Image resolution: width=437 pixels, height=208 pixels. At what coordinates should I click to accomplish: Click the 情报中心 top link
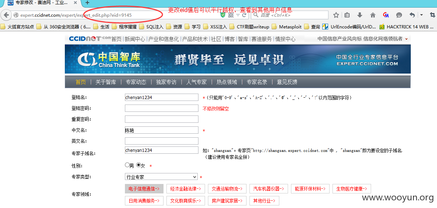point(285,39)
